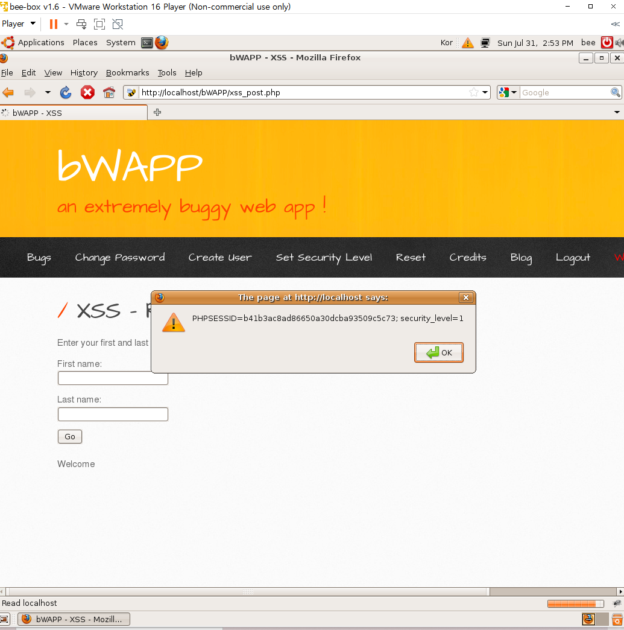Click the Firefox forward arrow button

coord(30,93)
